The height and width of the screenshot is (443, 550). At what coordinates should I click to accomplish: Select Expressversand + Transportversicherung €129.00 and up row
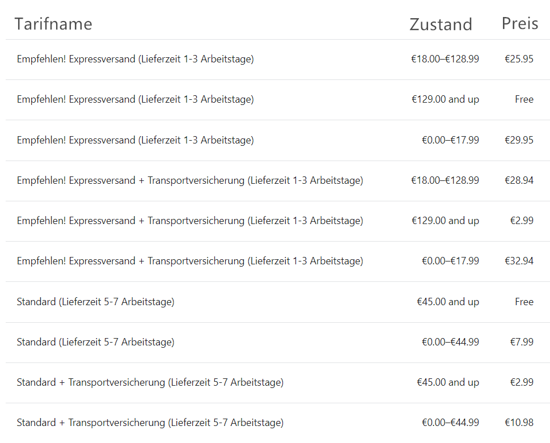(278, 221)
